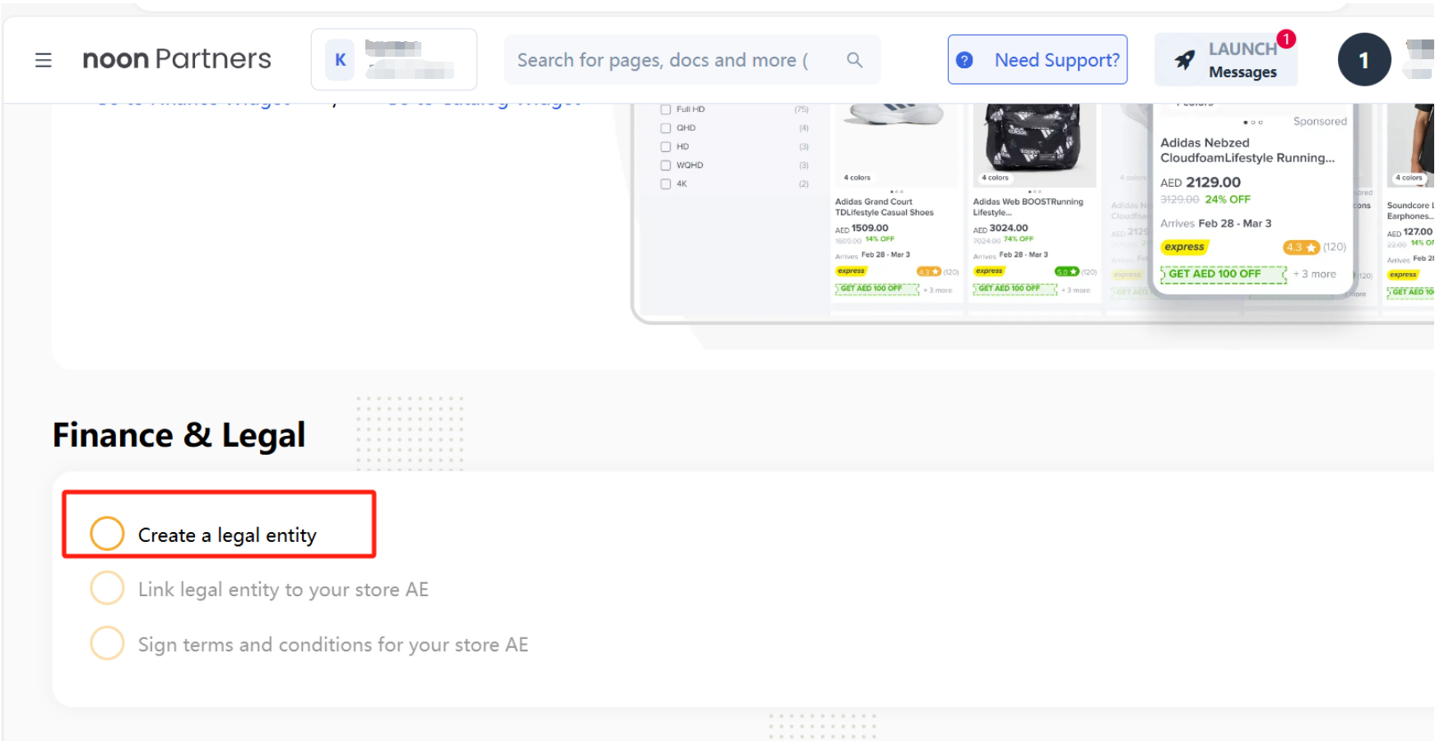Click the blue question mark help icon

pyautogui.click(x=964, y=60)
